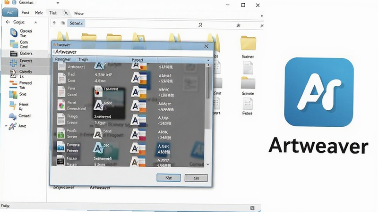Clear the address bar with the X
Image resolution: width=378 pixels, height=212 pixels.
[262, 26]
